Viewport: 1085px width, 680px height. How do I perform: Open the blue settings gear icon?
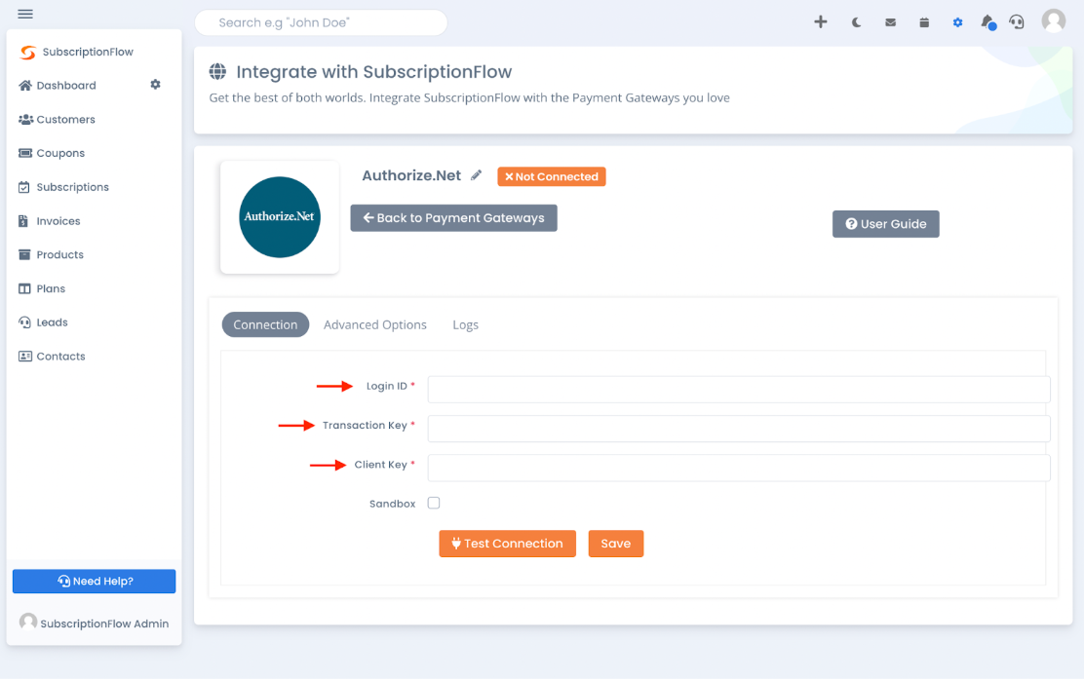[957, 22]
